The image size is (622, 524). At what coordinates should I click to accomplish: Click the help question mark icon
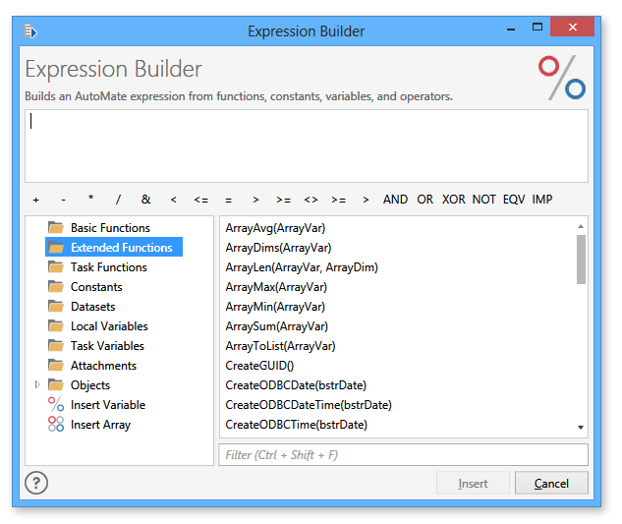(x=36, y=483)
